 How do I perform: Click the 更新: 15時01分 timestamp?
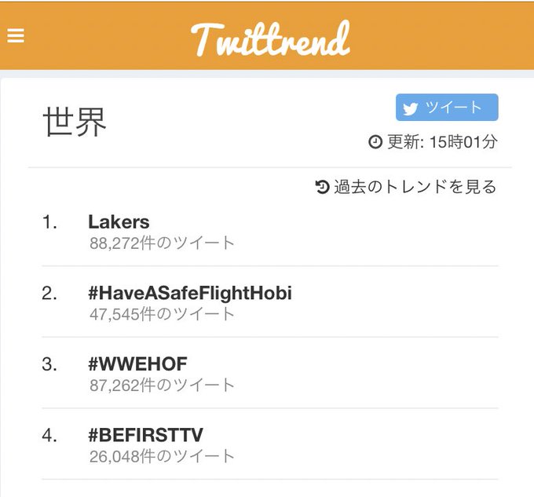442,141
